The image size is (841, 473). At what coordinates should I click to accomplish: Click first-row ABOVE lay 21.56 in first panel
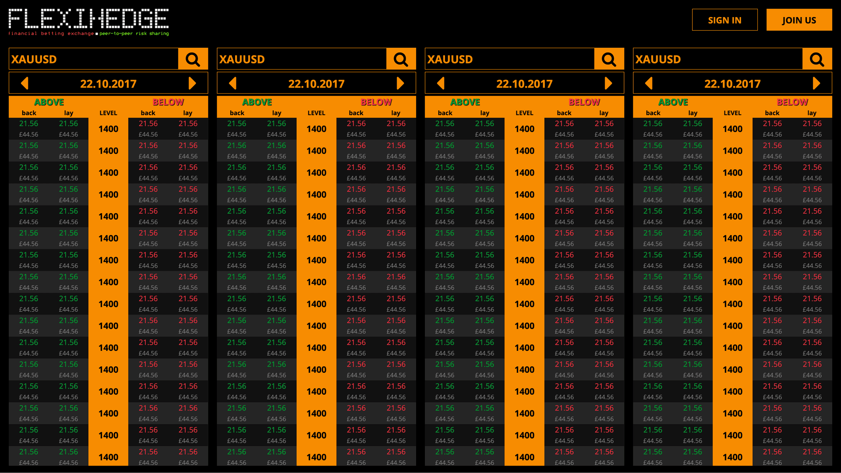coord(68,124)
